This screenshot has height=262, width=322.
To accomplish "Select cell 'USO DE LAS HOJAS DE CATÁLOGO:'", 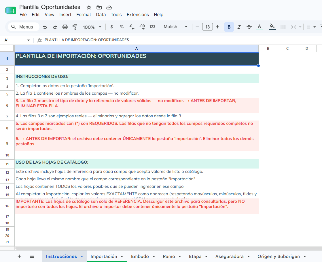I will coord(137,164).
